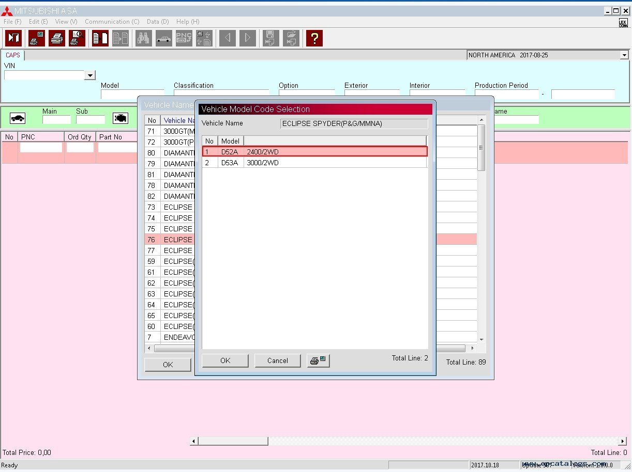Select model D53A 3000/2WD row
Viewport: 632px width, 472px height.
pos(315,163)
